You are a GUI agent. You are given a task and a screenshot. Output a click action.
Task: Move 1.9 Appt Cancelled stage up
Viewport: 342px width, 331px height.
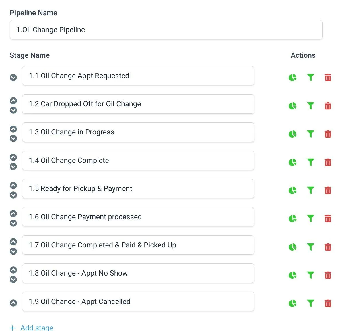13,303
